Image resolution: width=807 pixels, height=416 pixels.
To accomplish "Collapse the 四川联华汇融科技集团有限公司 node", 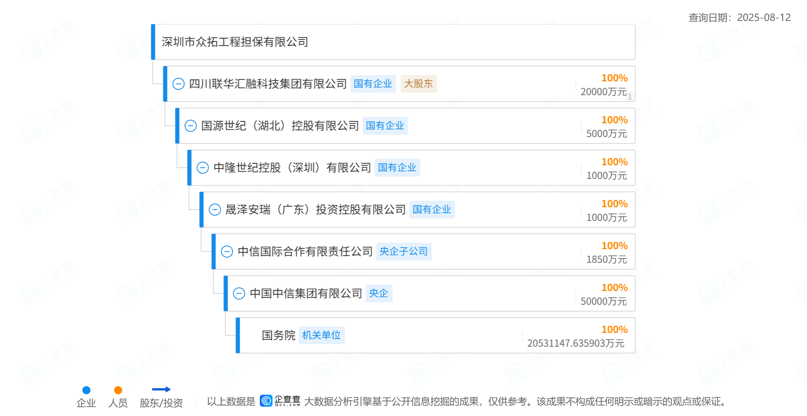I will tap(178, 84).
